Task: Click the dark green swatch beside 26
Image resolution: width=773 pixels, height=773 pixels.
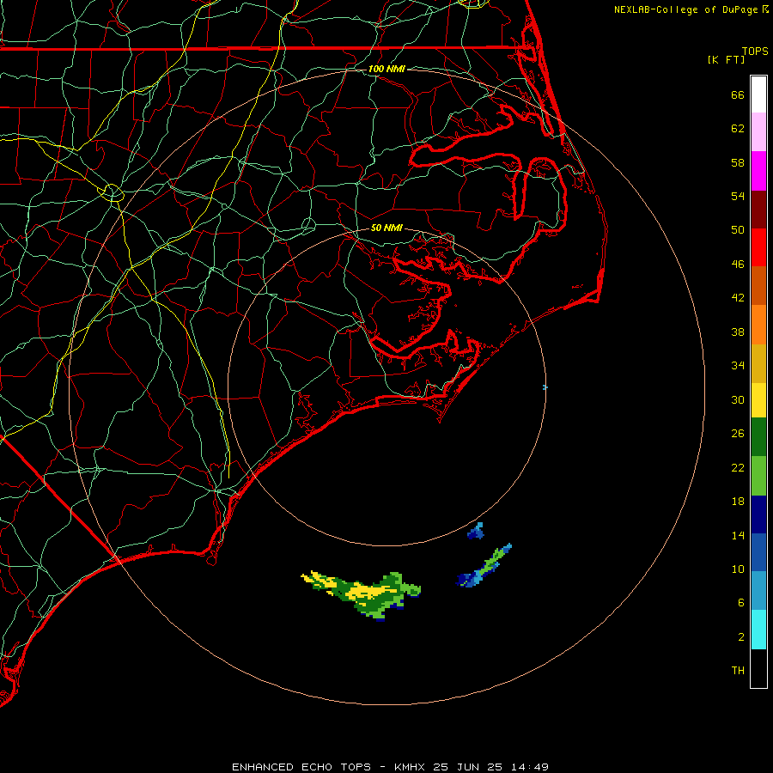Action: [x=758, y=437]
